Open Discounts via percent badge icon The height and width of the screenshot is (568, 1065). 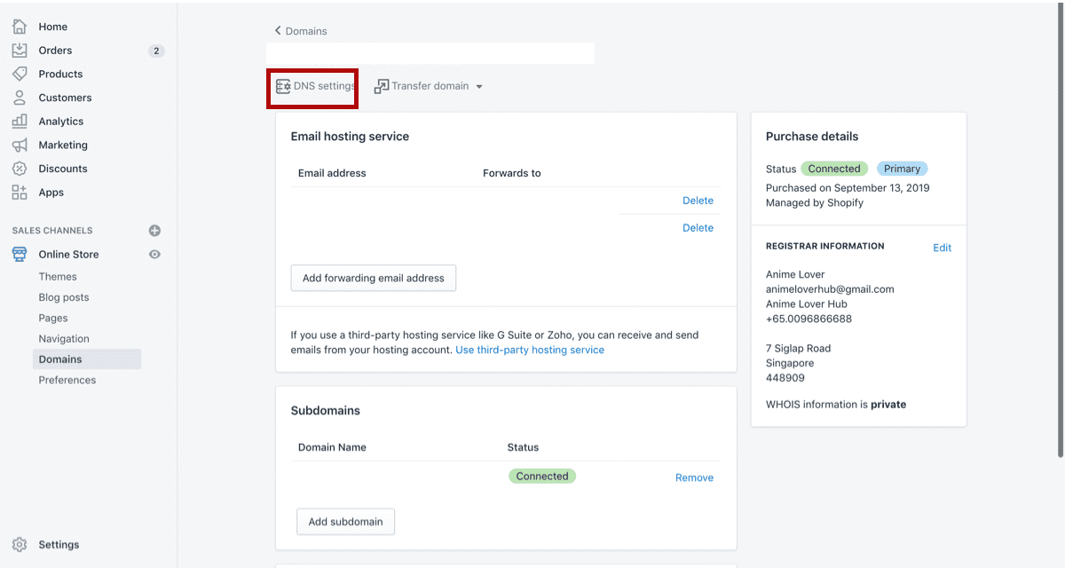[x=20, y=169]
